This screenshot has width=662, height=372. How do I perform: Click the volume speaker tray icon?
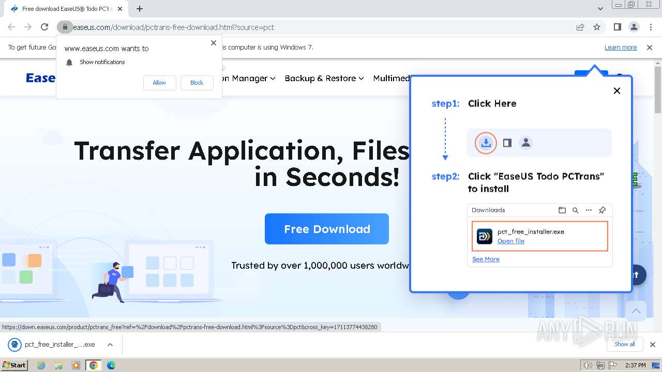click(x=588, y=365)
